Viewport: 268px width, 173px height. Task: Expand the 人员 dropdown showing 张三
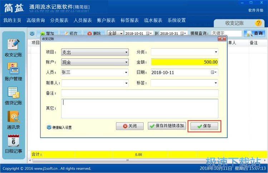point(126,73)
